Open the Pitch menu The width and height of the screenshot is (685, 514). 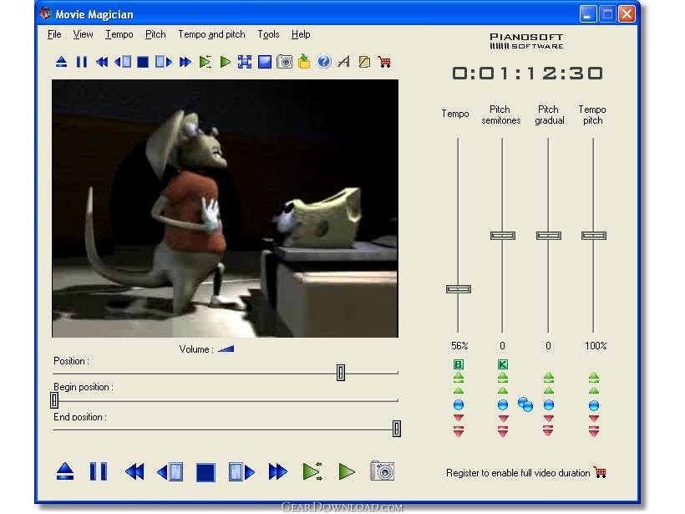155,34
